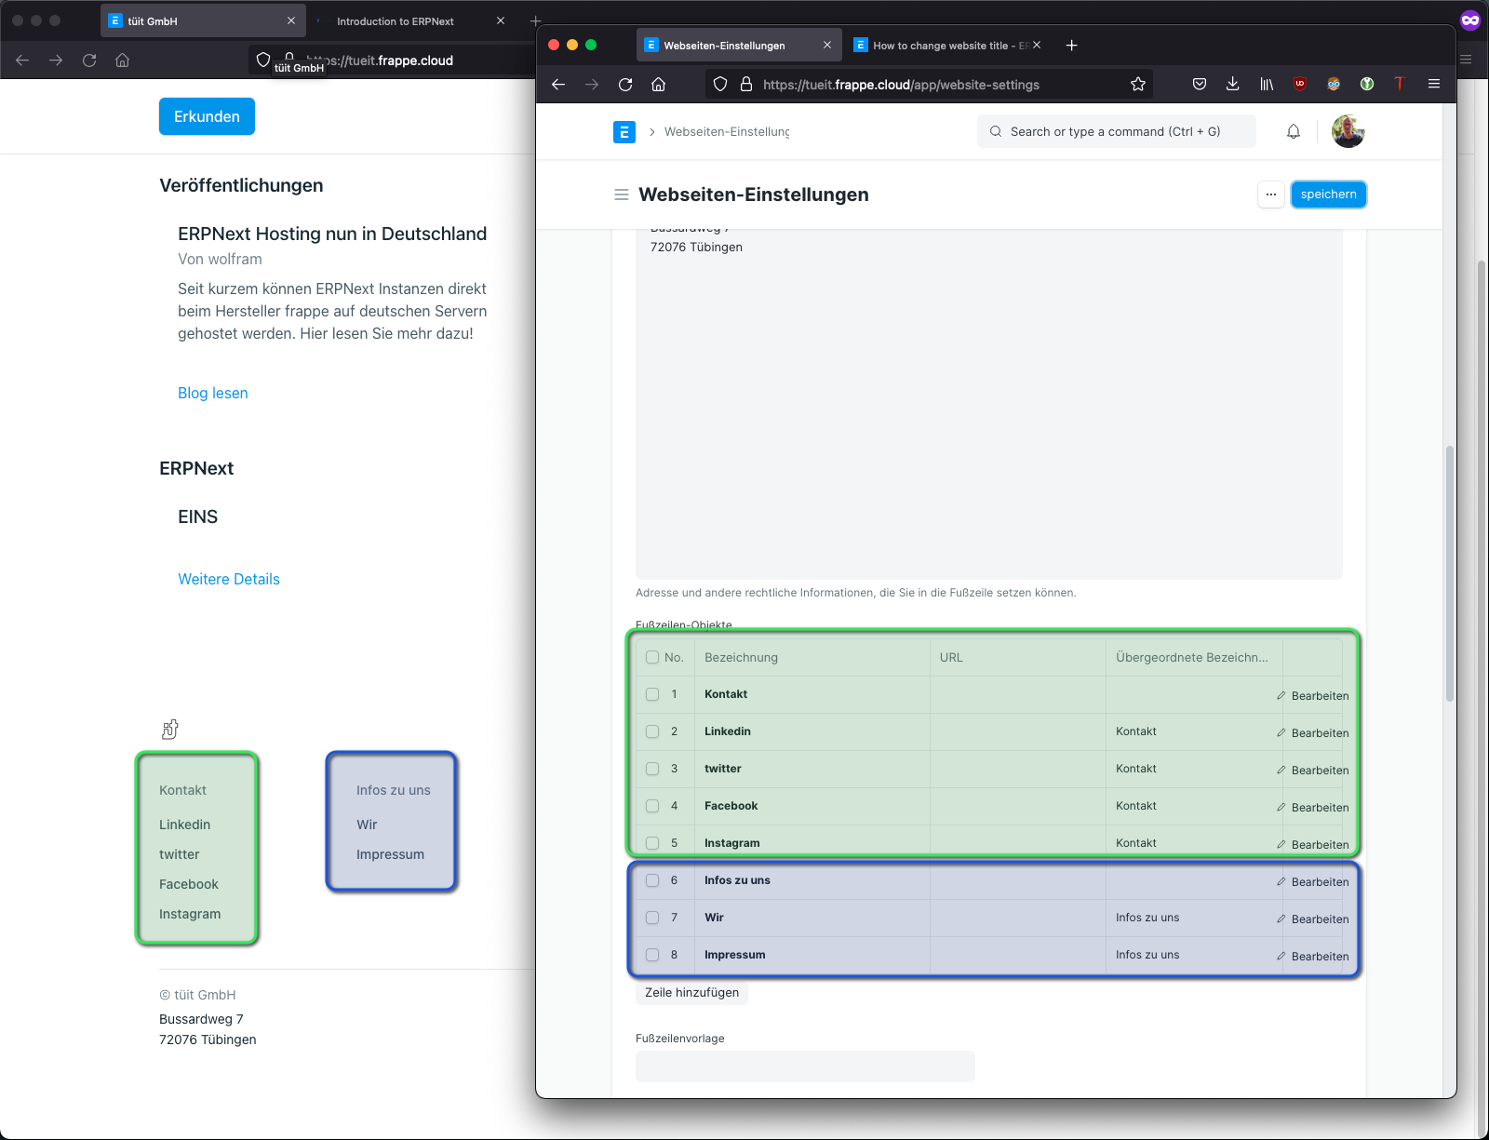Check the box for row 4 Facebook
This screenshot has width=1489, height=1140.
click(652, 806)
